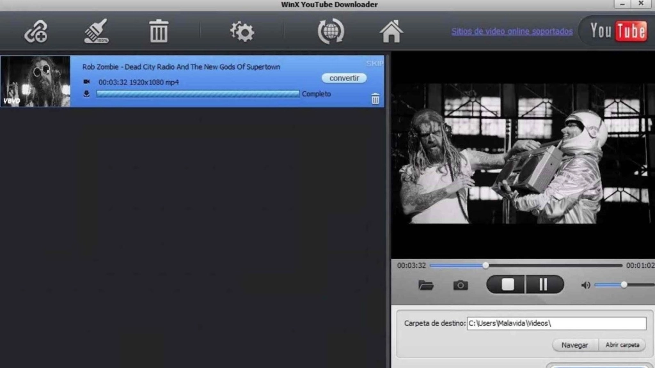Click the volume slider handle
The width and height of the screenshot is (655, 368).
(x=624, y=284)
